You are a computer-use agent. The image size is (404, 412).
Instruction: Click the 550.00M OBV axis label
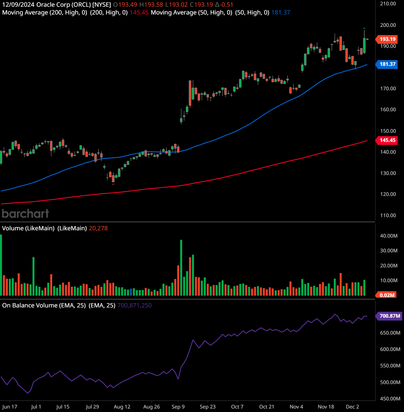tap(390, 366)
